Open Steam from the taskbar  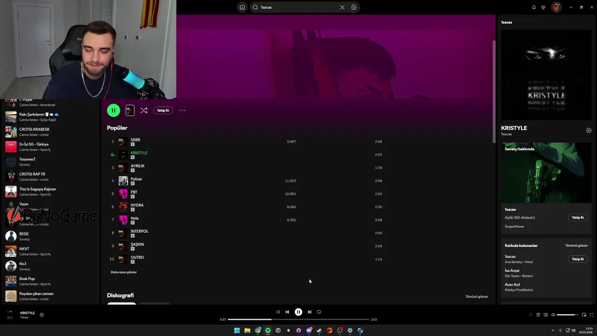pos(319,330)
